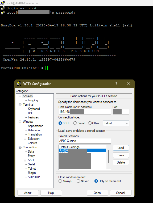Screen dimensions: 153x203
Task: Select the highlighted AP00 saved session
Action: [x=83, y=150]
